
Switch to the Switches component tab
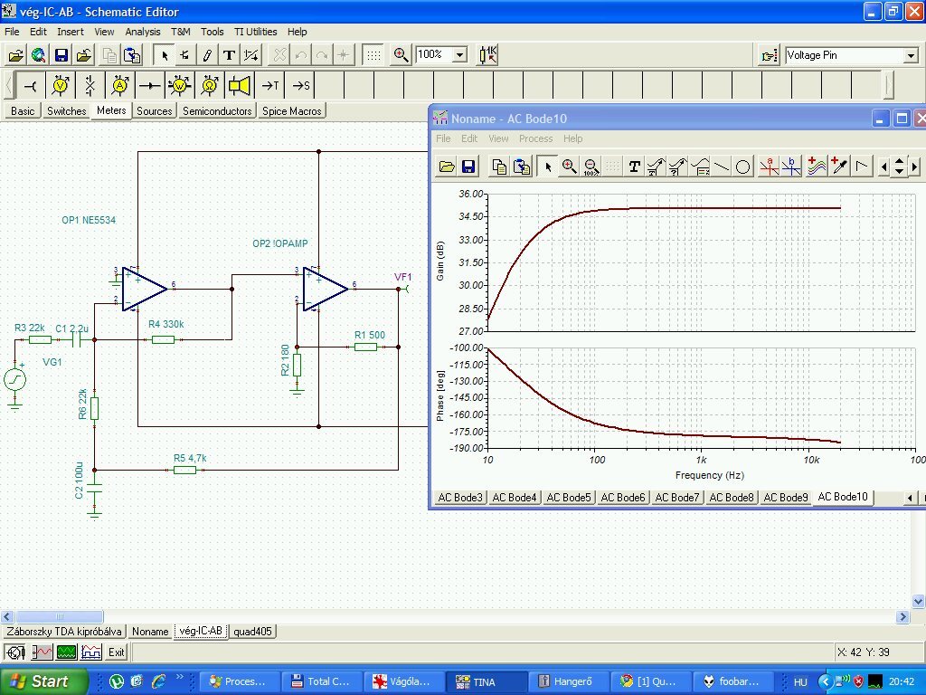coord(66,111)
